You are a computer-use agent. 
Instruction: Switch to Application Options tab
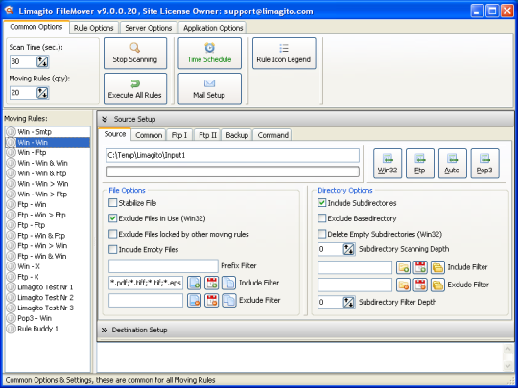click(213, 28)
